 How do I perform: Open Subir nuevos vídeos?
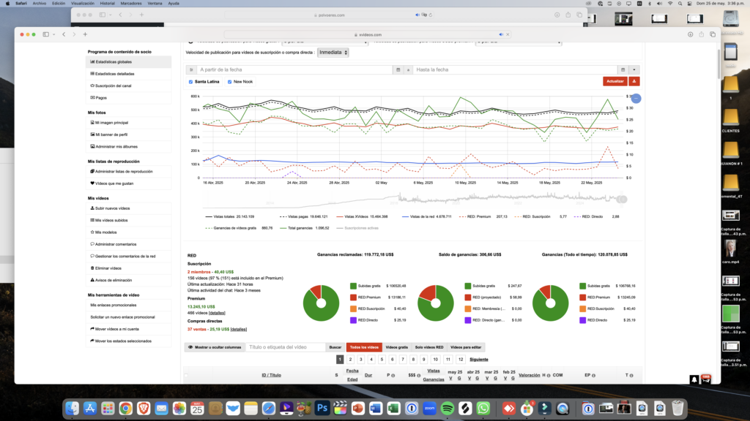[128, 208]
